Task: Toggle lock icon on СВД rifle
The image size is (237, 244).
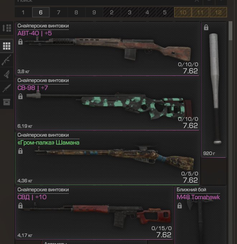Action: (20, 206)
